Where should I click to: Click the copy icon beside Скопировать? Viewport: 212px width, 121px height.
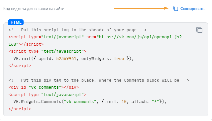(176, 8)
